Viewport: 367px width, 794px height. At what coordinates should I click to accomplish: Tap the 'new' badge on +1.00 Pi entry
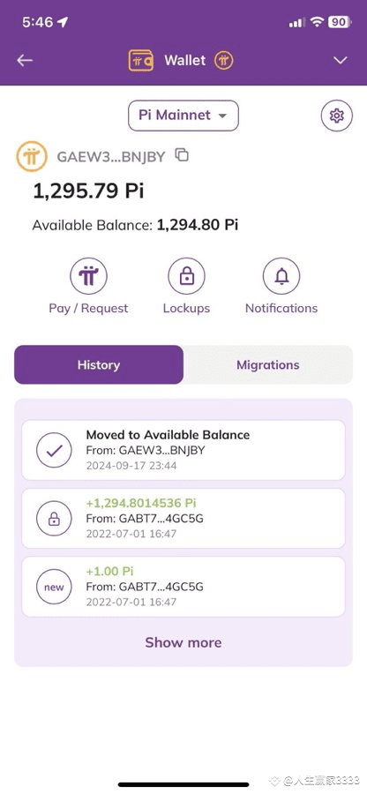tap(54, 587)
